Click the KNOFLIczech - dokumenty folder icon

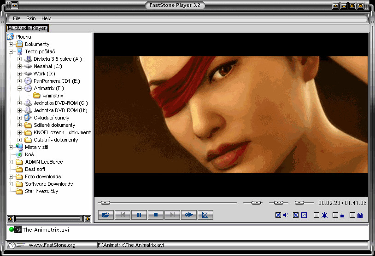28,132
